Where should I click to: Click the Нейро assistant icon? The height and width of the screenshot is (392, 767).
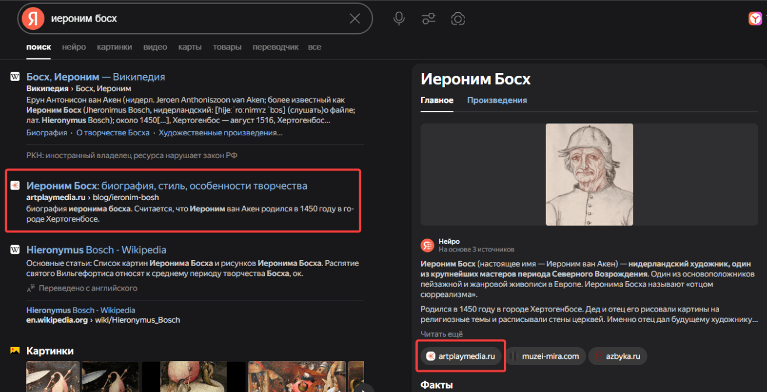pos(428,245)
